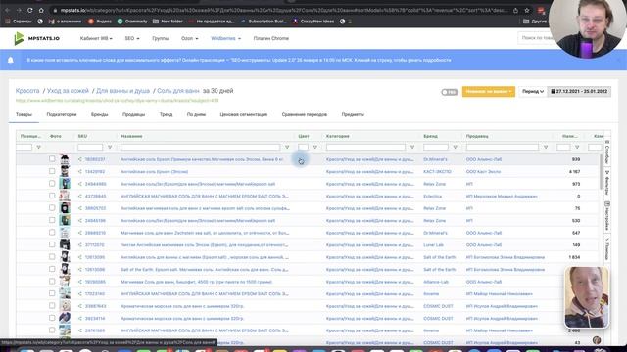Click share icon in КАСТ-ЭКСПО row
Image resolution: width=627 pixels, height=352 pixels.
[80, 172]
